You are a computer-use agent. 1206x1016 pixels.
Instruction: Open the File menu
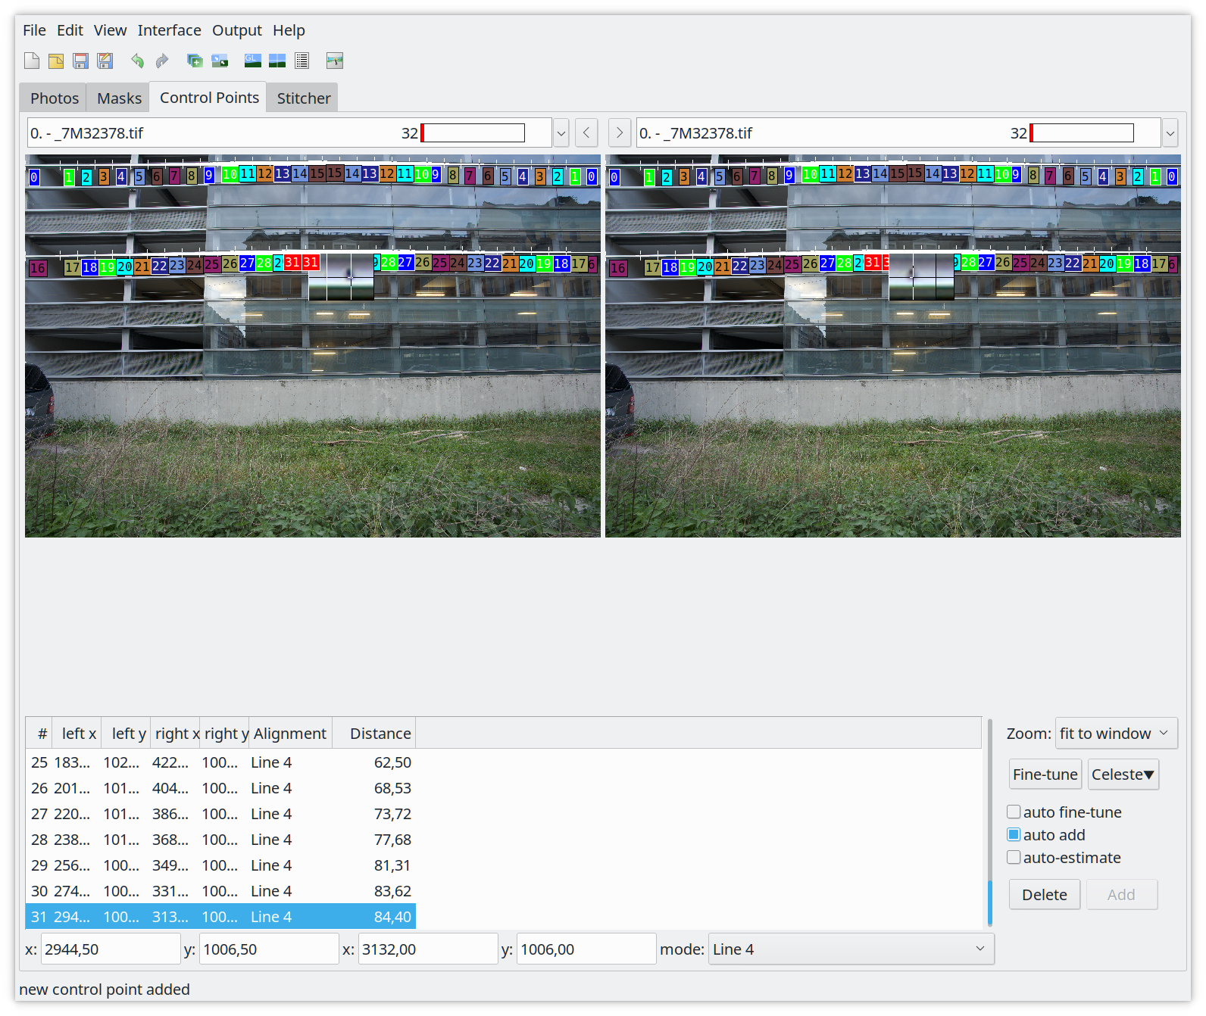(34, 30)
